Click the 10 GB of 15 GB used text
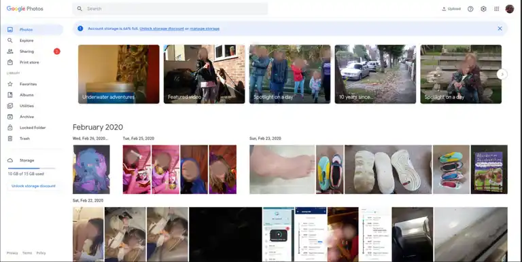The height and width of the screenshot is (262, 522). click(x=26, y=174)
